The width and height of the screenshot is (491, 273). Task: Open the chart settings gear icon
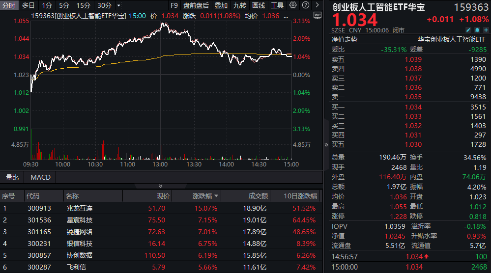coord(293,5)
